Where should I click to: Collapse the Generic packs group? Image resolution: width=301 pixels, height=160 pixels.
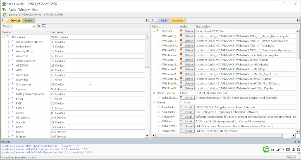click(x=154, y=103)
